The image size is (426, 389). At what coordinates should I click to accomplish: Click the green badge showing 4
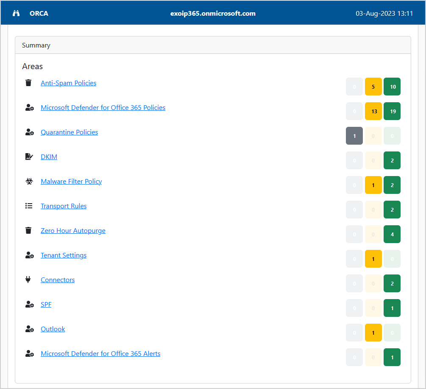392,234
